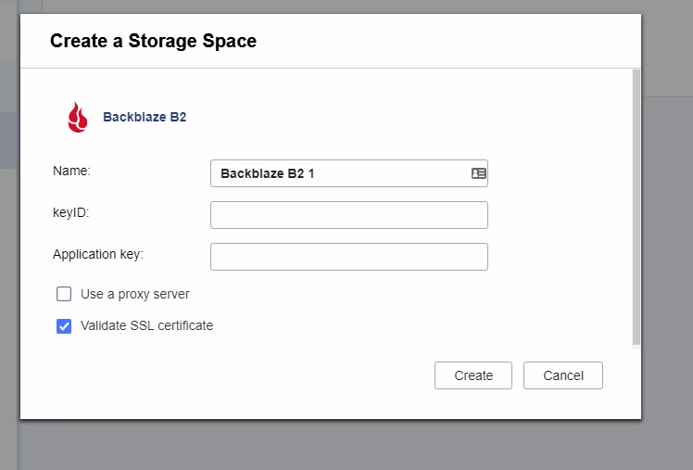Click the 'Create a Storage Space' dialog title
The width and height of the screenshot is (693, 470).
(154, 41)
